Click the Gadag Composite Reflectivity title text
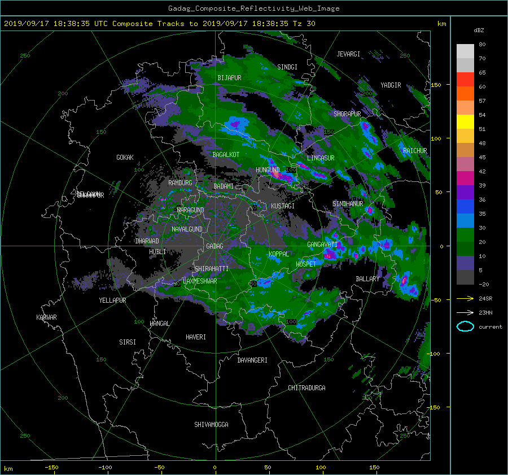Image resolution: width=508 pixels, height=475 pixels. 253,8
